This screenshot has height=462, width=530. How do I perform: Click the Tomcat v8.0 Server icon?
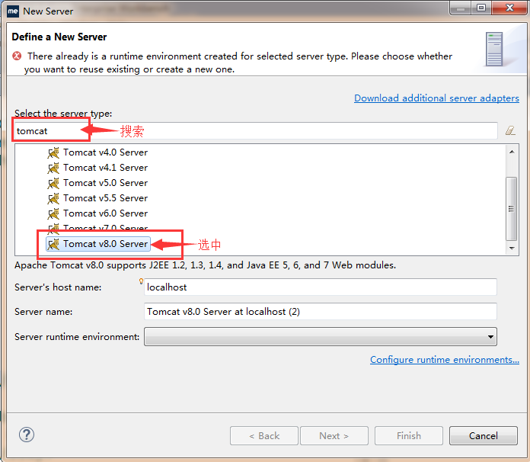53,244
